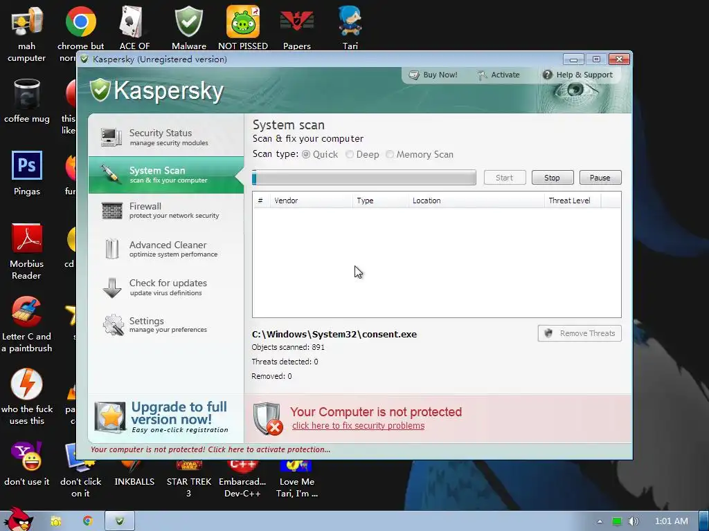Click the 'Objects scanned: 891' text
Image resolution: width=709 pixels, height=531 pixels.
(288, 347)
